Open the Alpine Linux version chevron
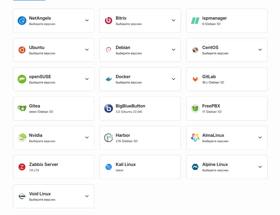The image size is (280, 215). coord(260,167)
